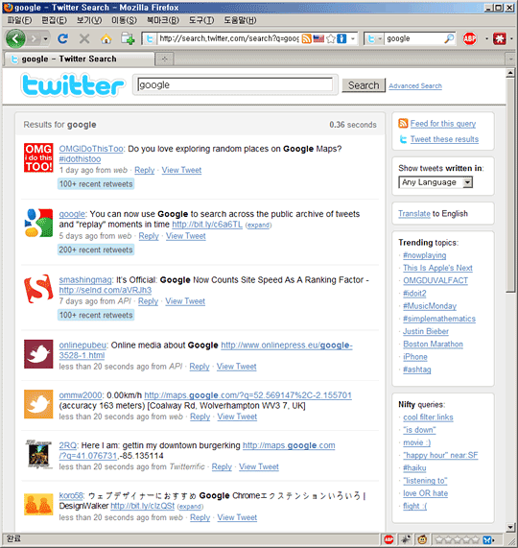Open the 보기(V) menu
Image resolution: width=518 pixels, height=548 pixels.
89,20
